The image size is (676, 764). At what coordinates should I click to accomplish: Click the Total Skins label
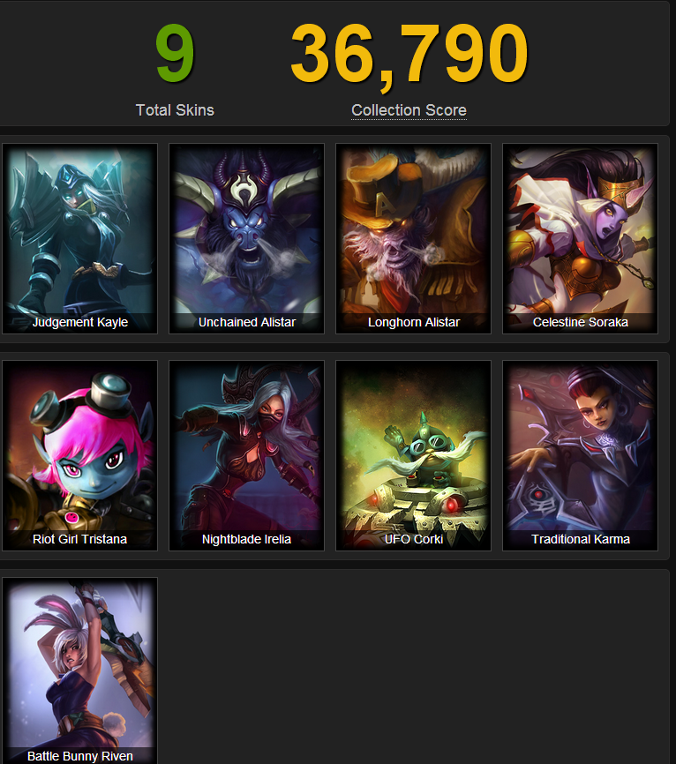(175, 110)
